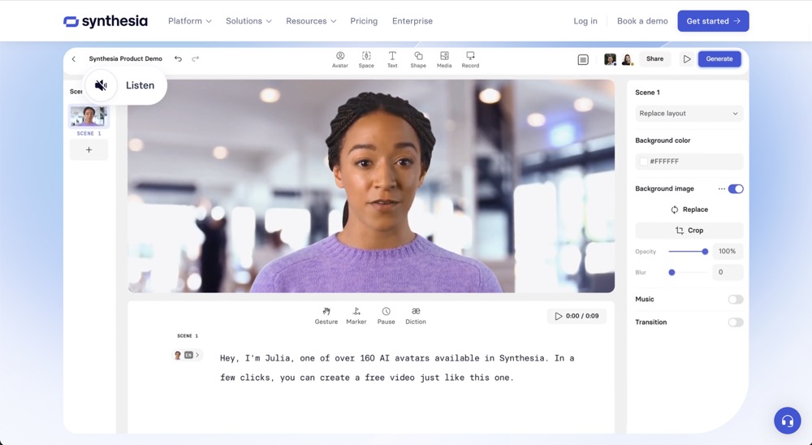Go to the Pricing page
The image size is (812, 445).
tap(364, 21)
